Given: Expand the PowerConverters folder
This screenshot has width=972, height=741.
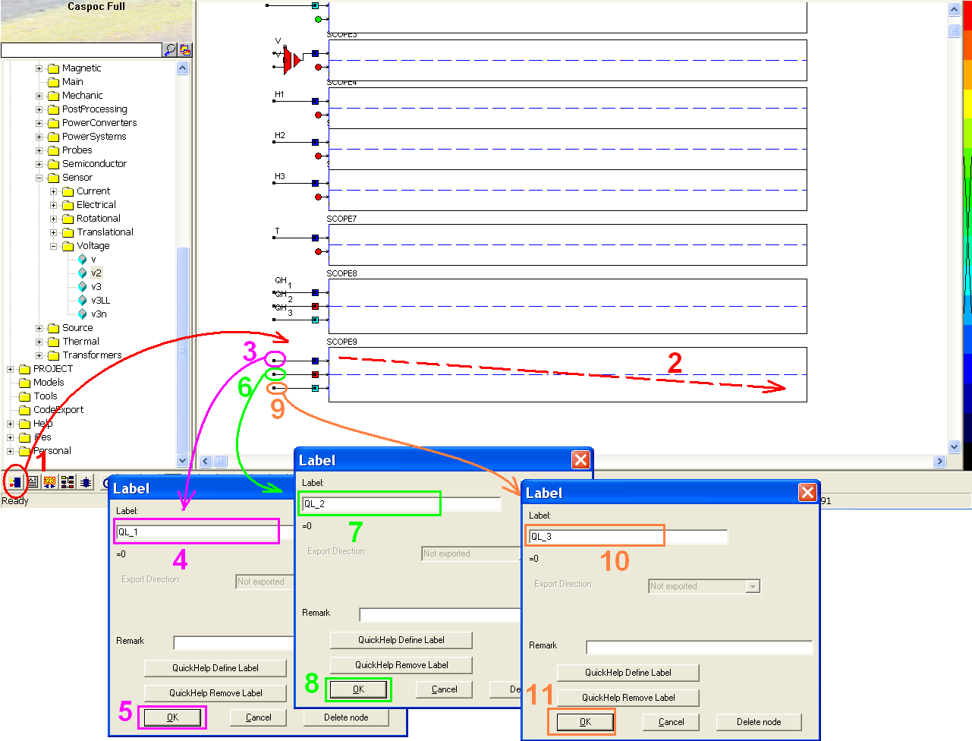Looking at the screenshot, I should tap(39, 123).
